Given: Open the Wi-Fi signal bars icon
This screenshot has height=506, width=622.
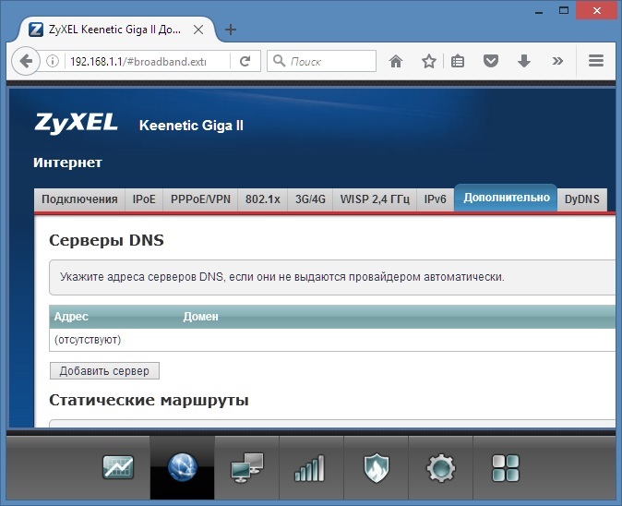Looking at the screenshot, I should (311, 468).
